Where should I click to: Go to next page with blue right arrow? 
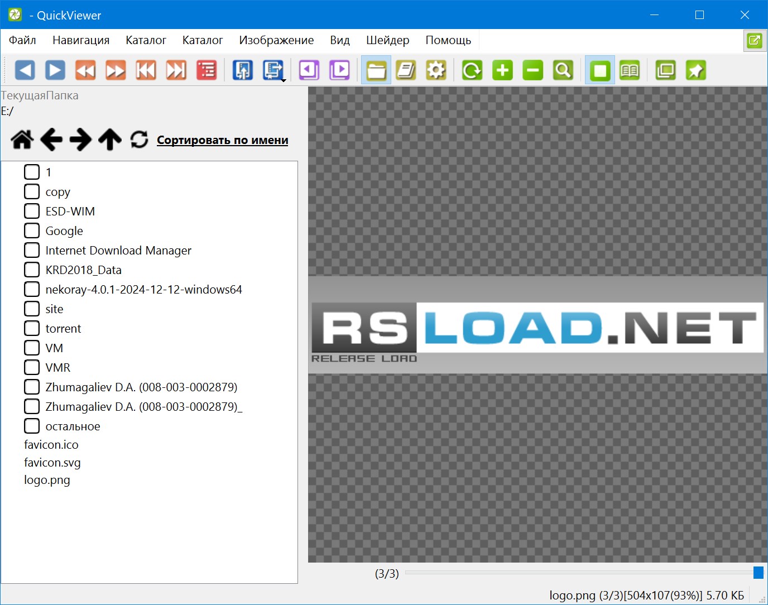point(55,70)
